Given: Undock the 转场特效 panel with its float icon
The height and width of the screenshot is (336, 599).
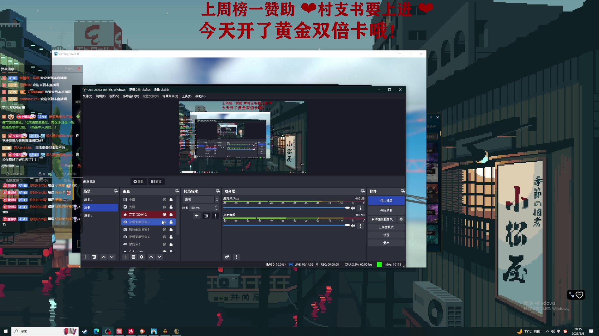Looking at the screenshot, I should point(218,191).
